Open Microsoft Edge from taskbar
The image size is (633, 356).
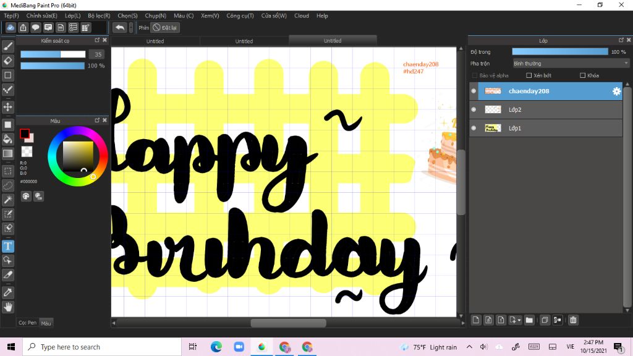[x=216, y=347]
